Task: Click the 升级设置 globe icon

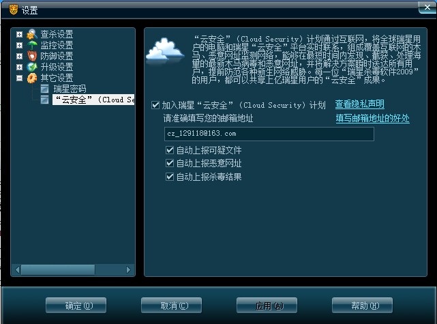Action: tap(32, 67)
